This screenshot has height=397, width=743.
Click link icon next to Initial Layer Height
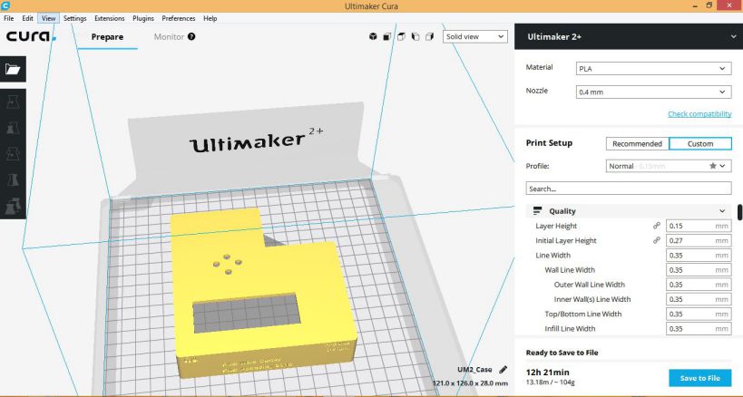click(x=657, y=240)
